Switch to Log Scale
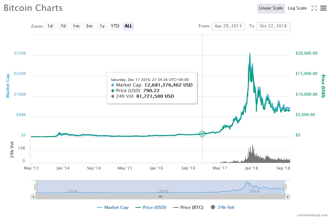 [297, 8]
